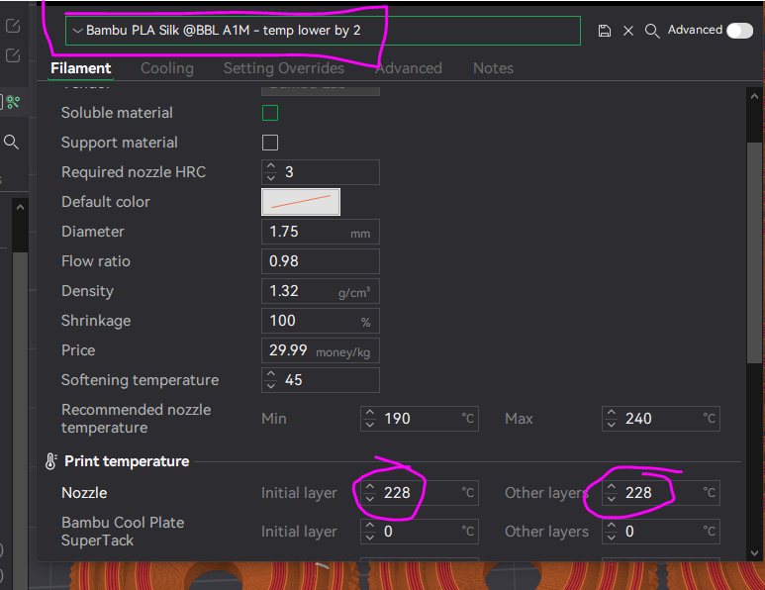Viewport: 765px width, 590px height.
Task: Decrease Cool Plate SuperTack other layers temperature
Action: 612,537
